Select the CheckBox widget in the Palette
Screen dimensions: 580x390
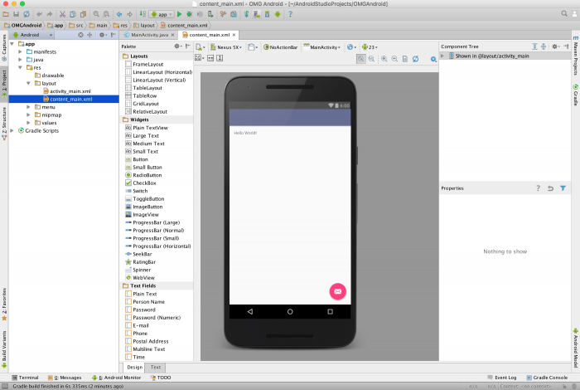(x=144, y=183)
